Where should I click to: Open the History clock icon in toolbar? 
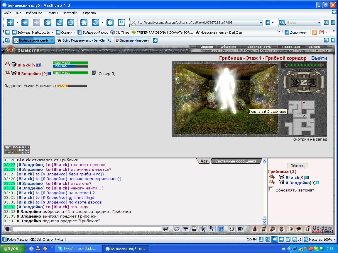110,22
